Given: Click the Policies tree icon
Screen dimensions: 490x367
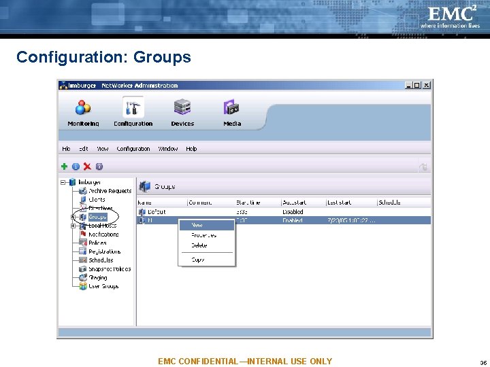Looking at the screenshot, I should [83, 243].
